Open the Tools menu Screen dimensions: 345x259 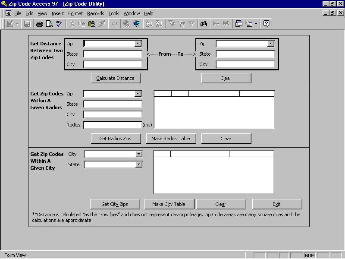(x=114, y=13)
